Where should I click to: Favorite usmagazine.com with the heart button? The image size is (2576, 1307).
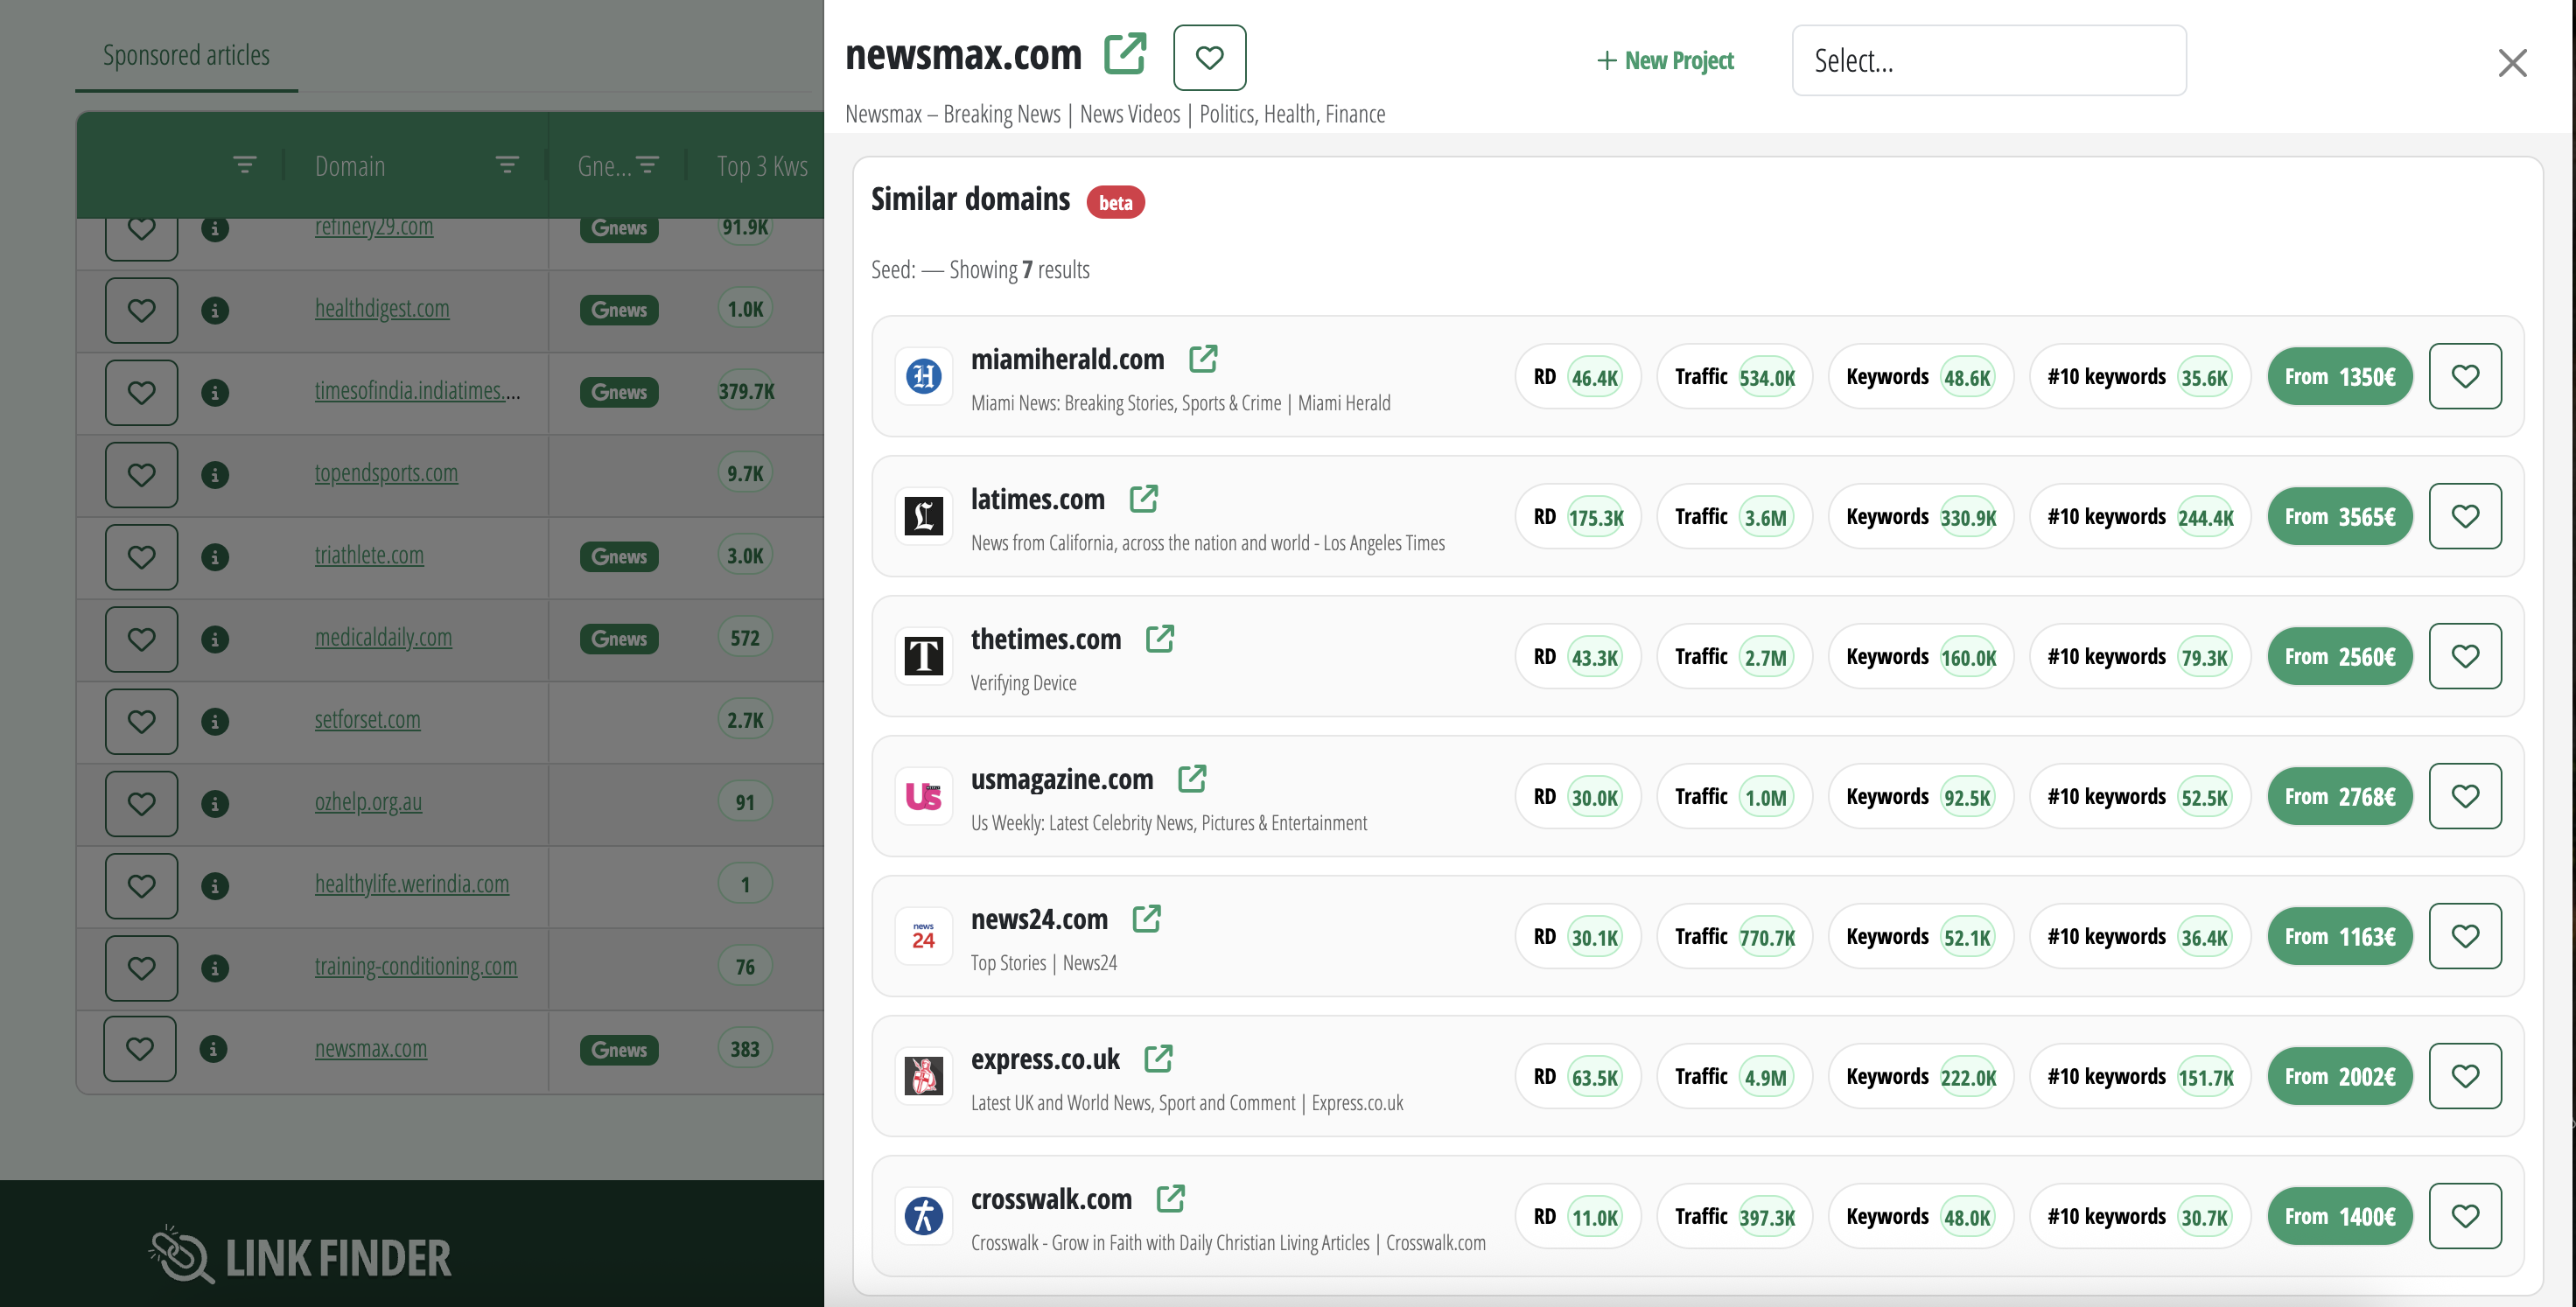click(2465, 796)
